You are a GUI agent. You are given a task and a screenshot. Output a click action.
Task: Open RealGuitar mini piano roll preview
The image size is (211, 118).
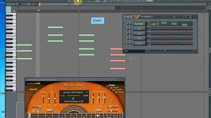171,24
